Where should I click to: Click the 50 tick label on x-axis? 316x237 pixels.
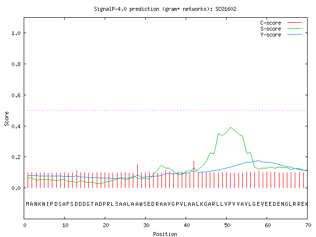click(227, 225)
